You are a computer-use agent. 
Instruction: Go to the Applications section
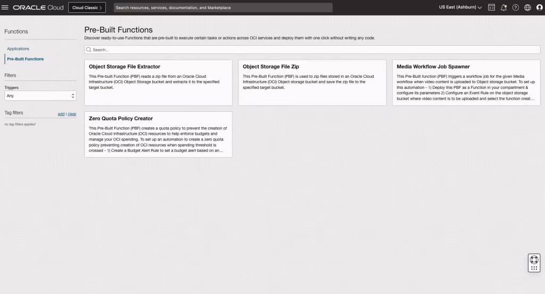(x=18, y=48)
